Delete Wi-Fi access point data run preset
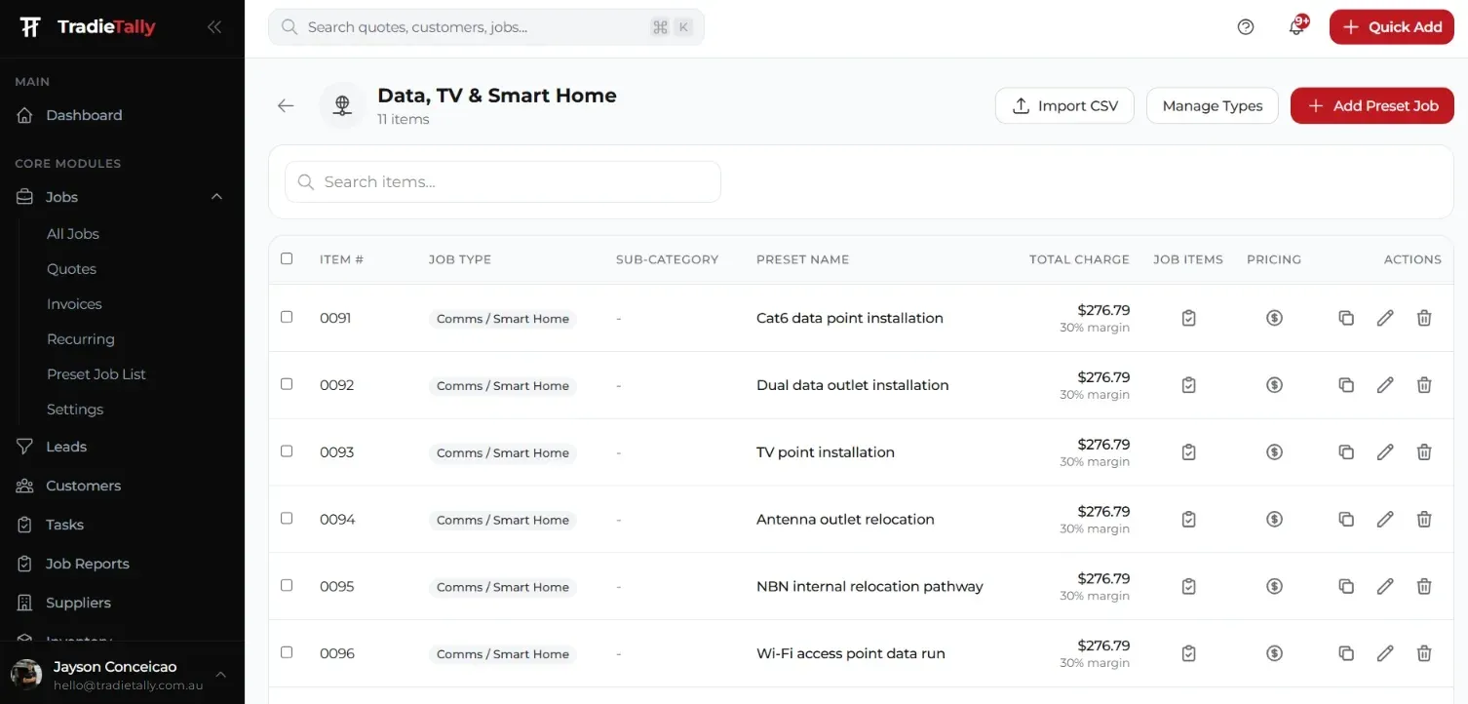 (1424, 654)
